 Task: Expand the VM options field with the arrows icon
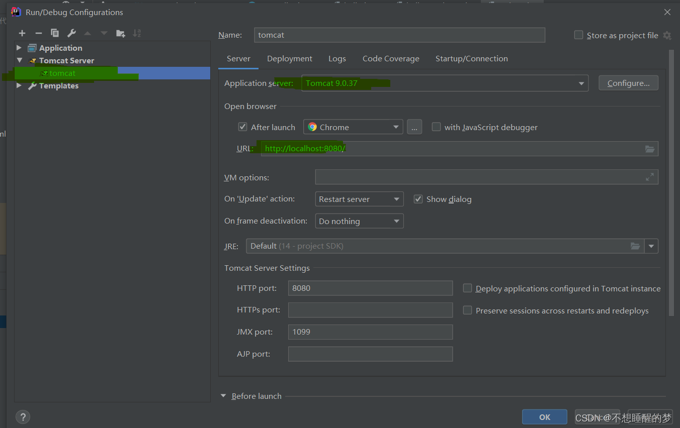coord(650,177)
